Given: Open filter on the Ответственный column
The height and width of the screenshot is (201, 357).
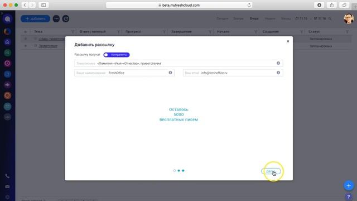Looking at the screenshot, I should click(118, 32).
